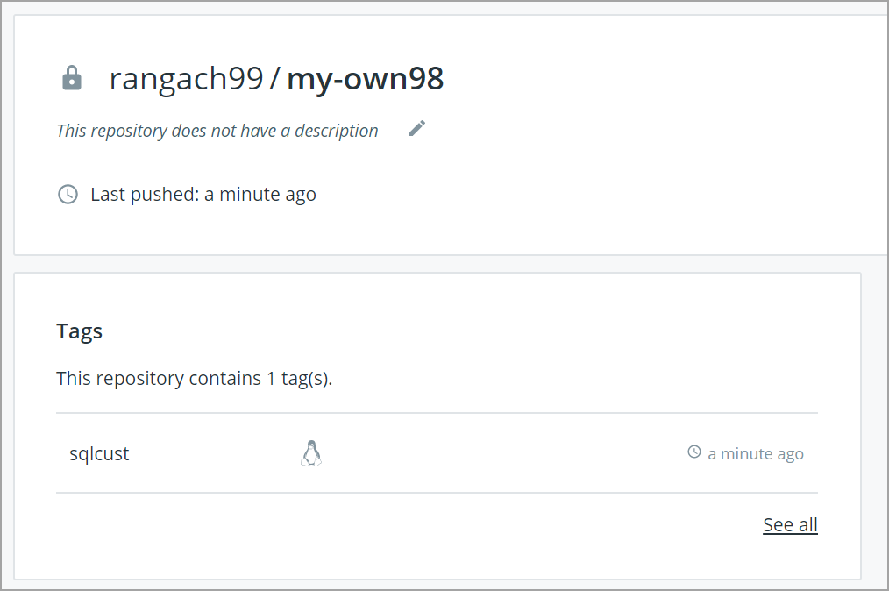Click blank space in the sqlcust row
The height and width of the screenshot is (591, 889).
click(500, 453)
